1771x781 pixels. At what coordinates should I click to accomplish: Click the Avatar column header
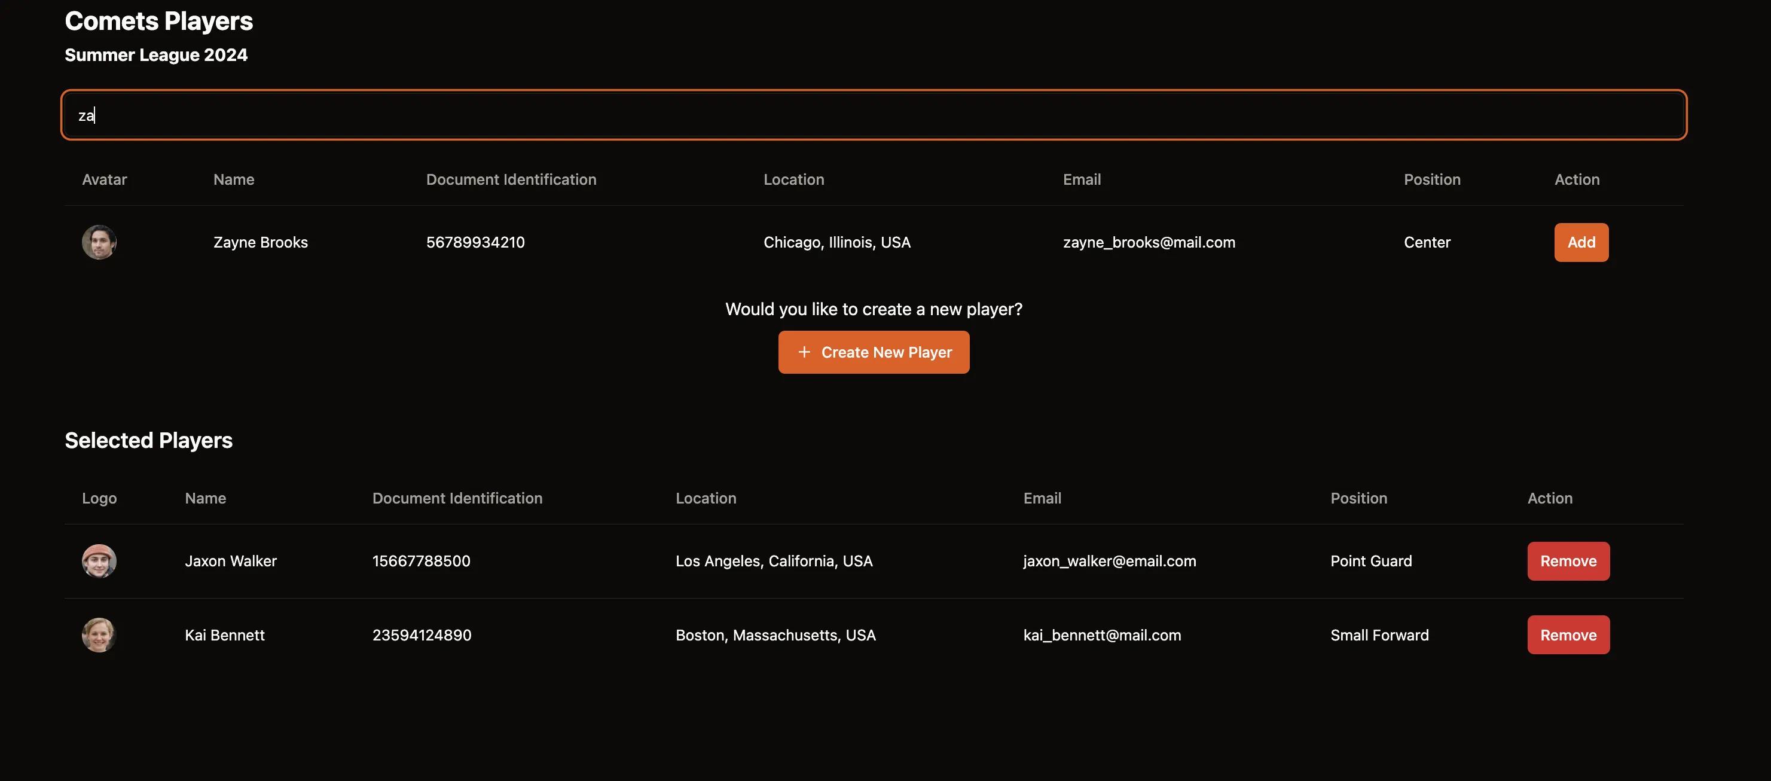coord(105,179)
